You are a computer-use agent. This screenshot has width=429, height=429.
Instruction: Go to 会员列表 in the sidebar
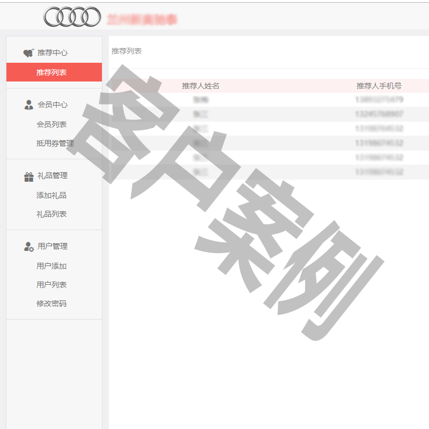coord(51,124)
